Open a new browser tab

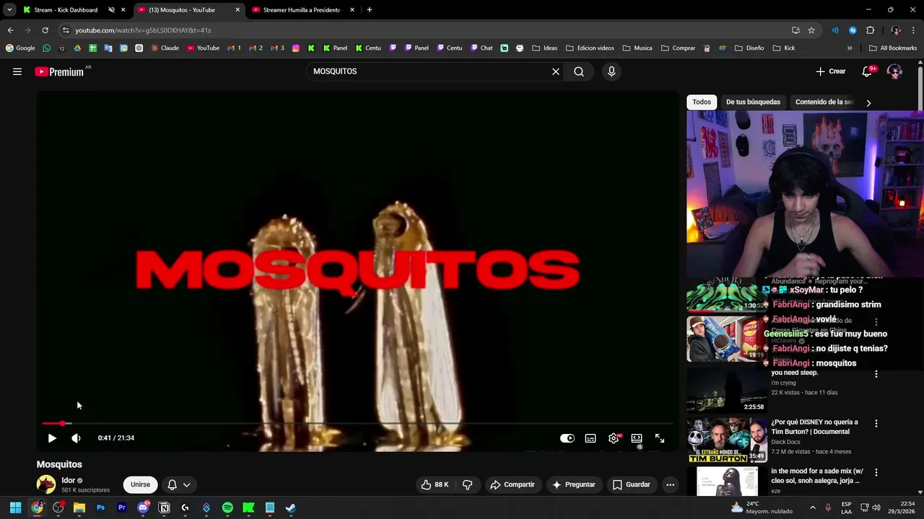coord(369,10)
